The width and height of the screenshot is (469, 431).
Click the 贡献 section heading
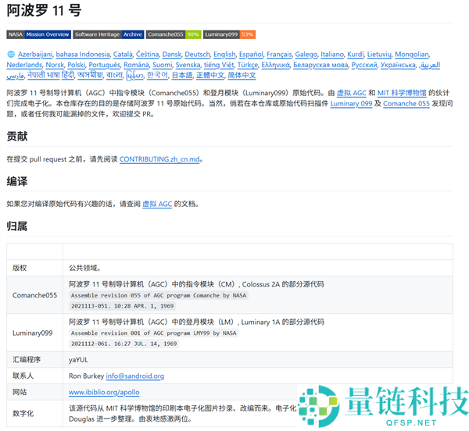(x=17, y=136)
